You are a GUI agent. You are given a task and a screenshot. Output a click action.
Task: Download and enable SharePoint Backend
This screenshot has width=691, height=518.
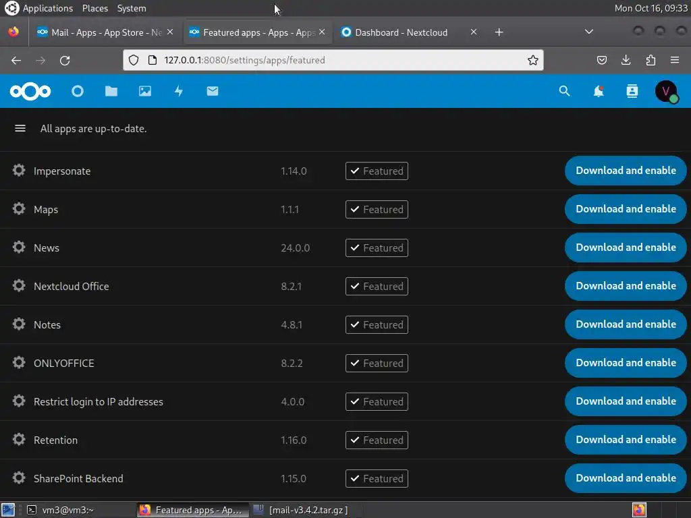pyautogui.click(x=626, y=478)
